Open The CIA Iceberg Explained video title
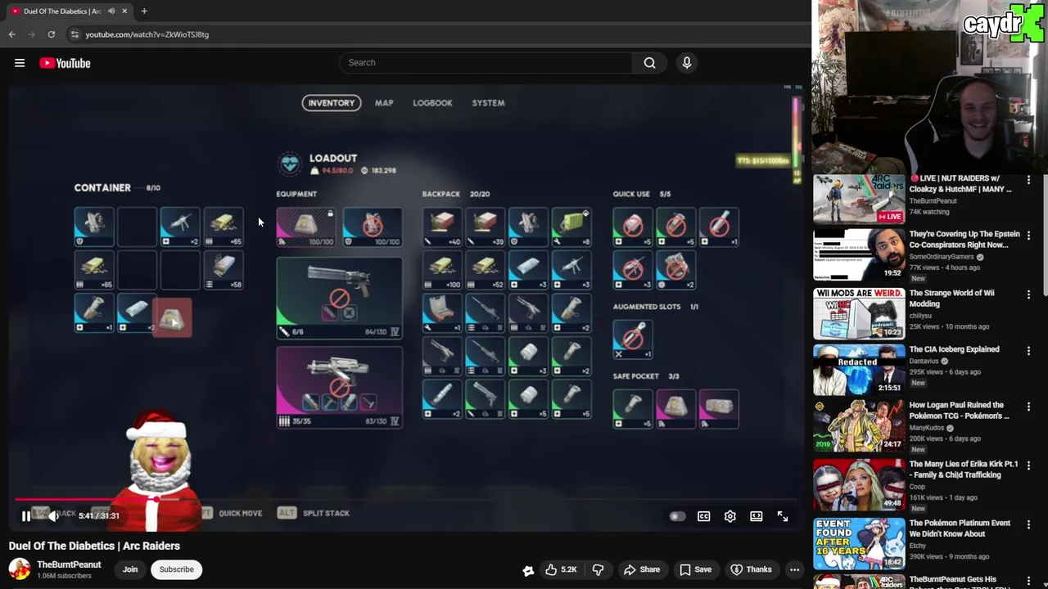The height and width of the screenshot is (589, 1048). 954,349
